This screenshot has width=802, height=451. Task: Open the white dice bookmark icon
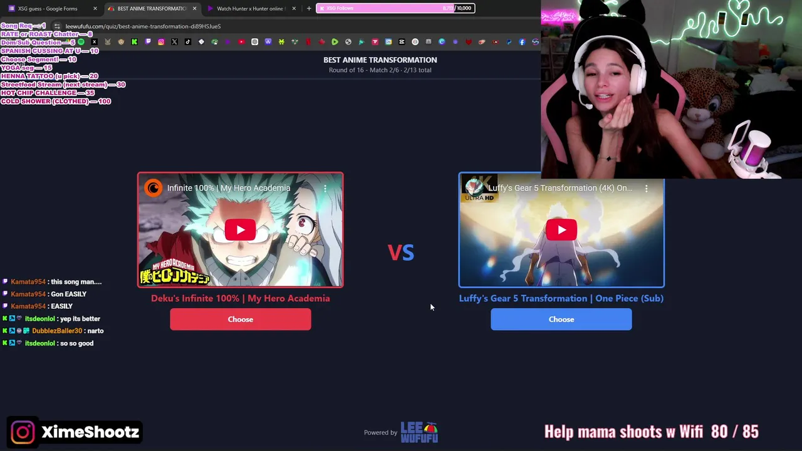click(x=201, y=42)
